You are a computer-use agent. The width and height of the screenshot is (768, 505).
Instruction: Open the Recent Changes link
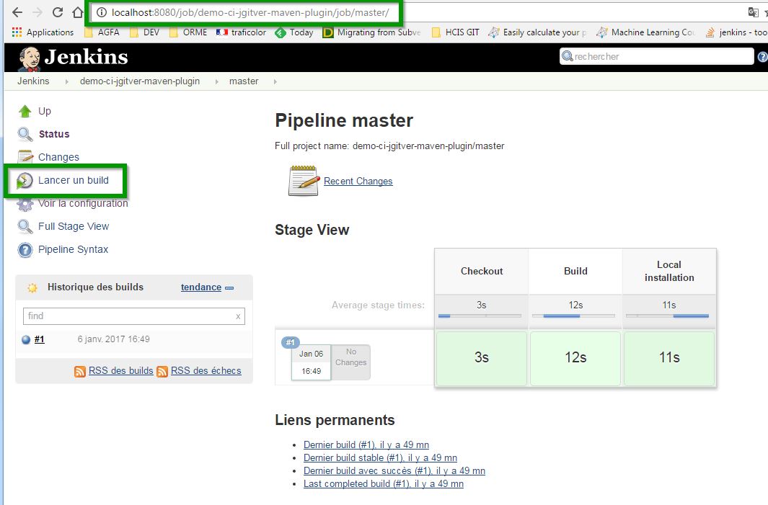pyautogui.click(x=358, y=182)
